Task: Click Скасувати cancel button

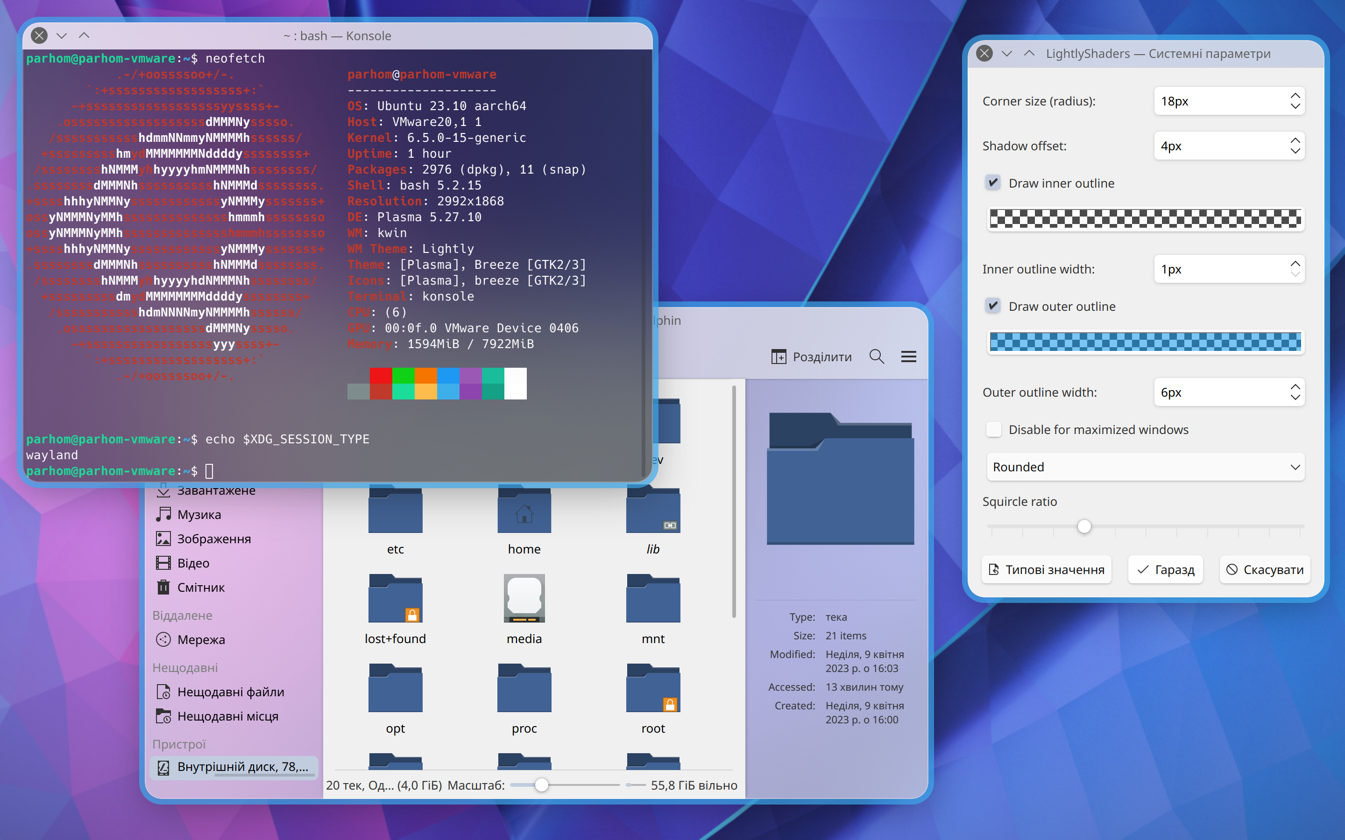Action: 1264,569
